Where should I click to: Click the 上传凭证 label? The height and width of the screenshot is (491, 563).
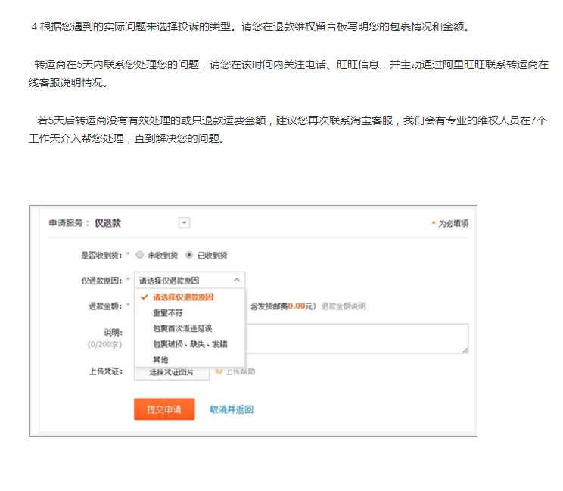tap(106, 371)
